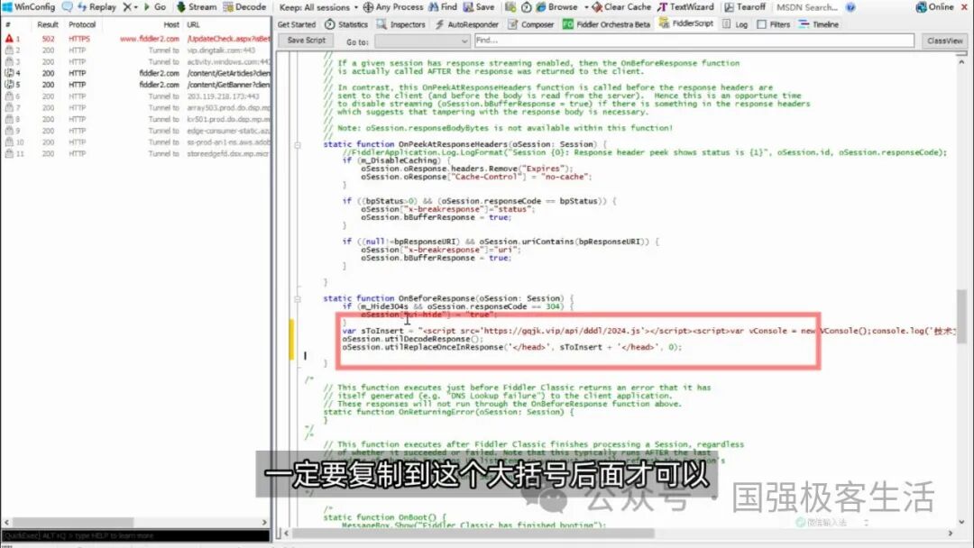
Task: Click the script editor horizontal scrollbar thumb
Action: pyautogui.click(x=473, y=533)
